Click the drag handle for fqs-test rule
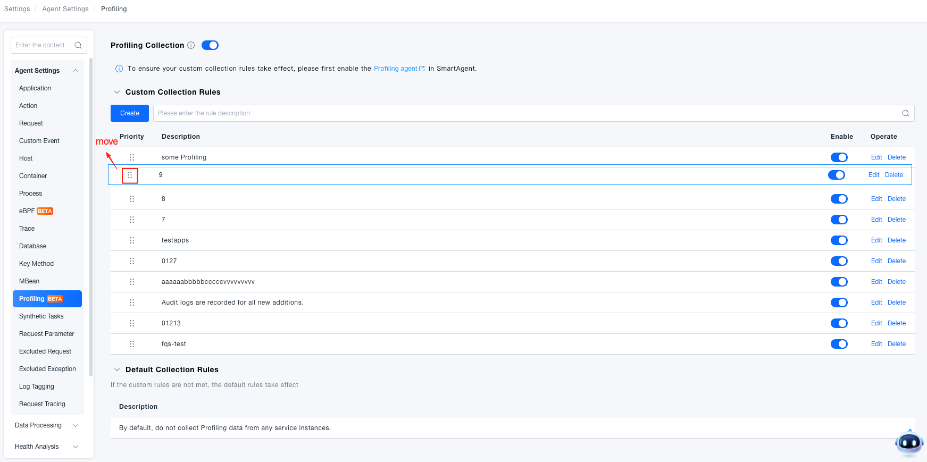This screenshot has height=462, width=927. (x=132, y=344)
